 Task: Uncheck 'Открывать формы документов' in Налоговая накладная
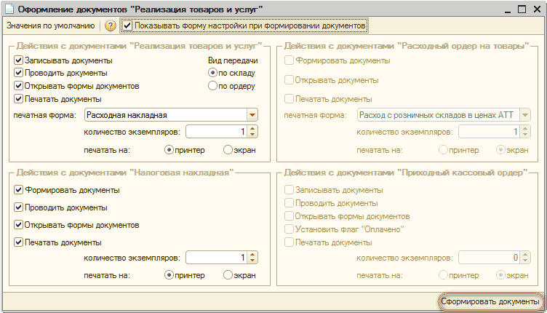tap(18, 225)
